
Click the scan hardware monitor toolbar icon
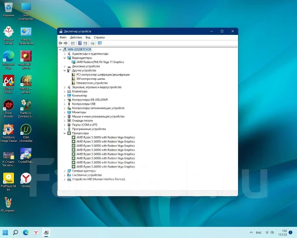tap(100, 43)
